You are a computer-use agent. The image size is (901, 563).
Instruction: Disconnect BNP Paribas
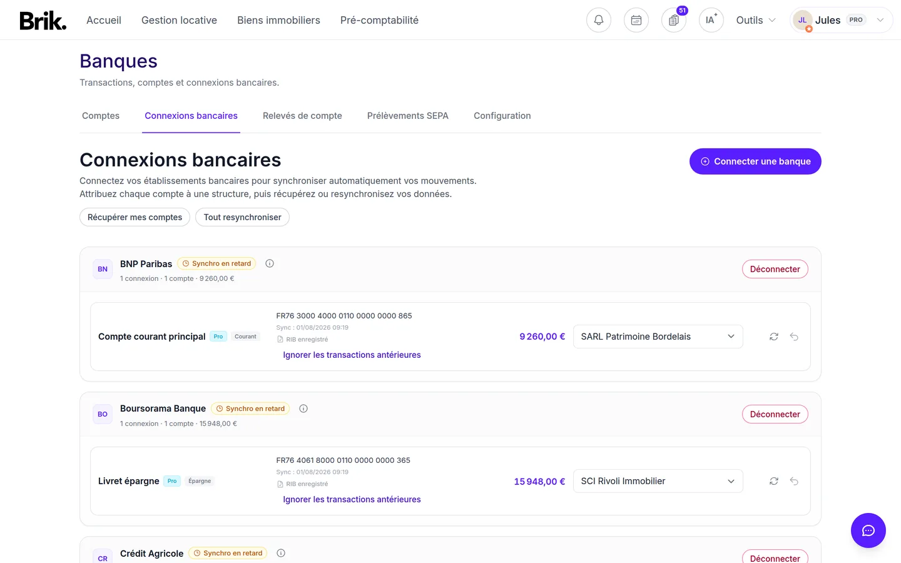tap(775, 269)
